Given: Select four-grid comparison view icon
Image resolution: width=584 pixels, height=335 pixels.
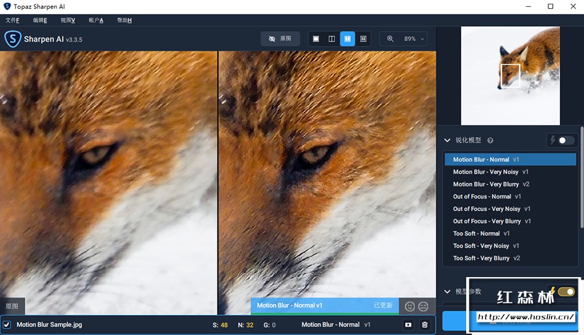Looking at the screenshot, I should [363, 39].
